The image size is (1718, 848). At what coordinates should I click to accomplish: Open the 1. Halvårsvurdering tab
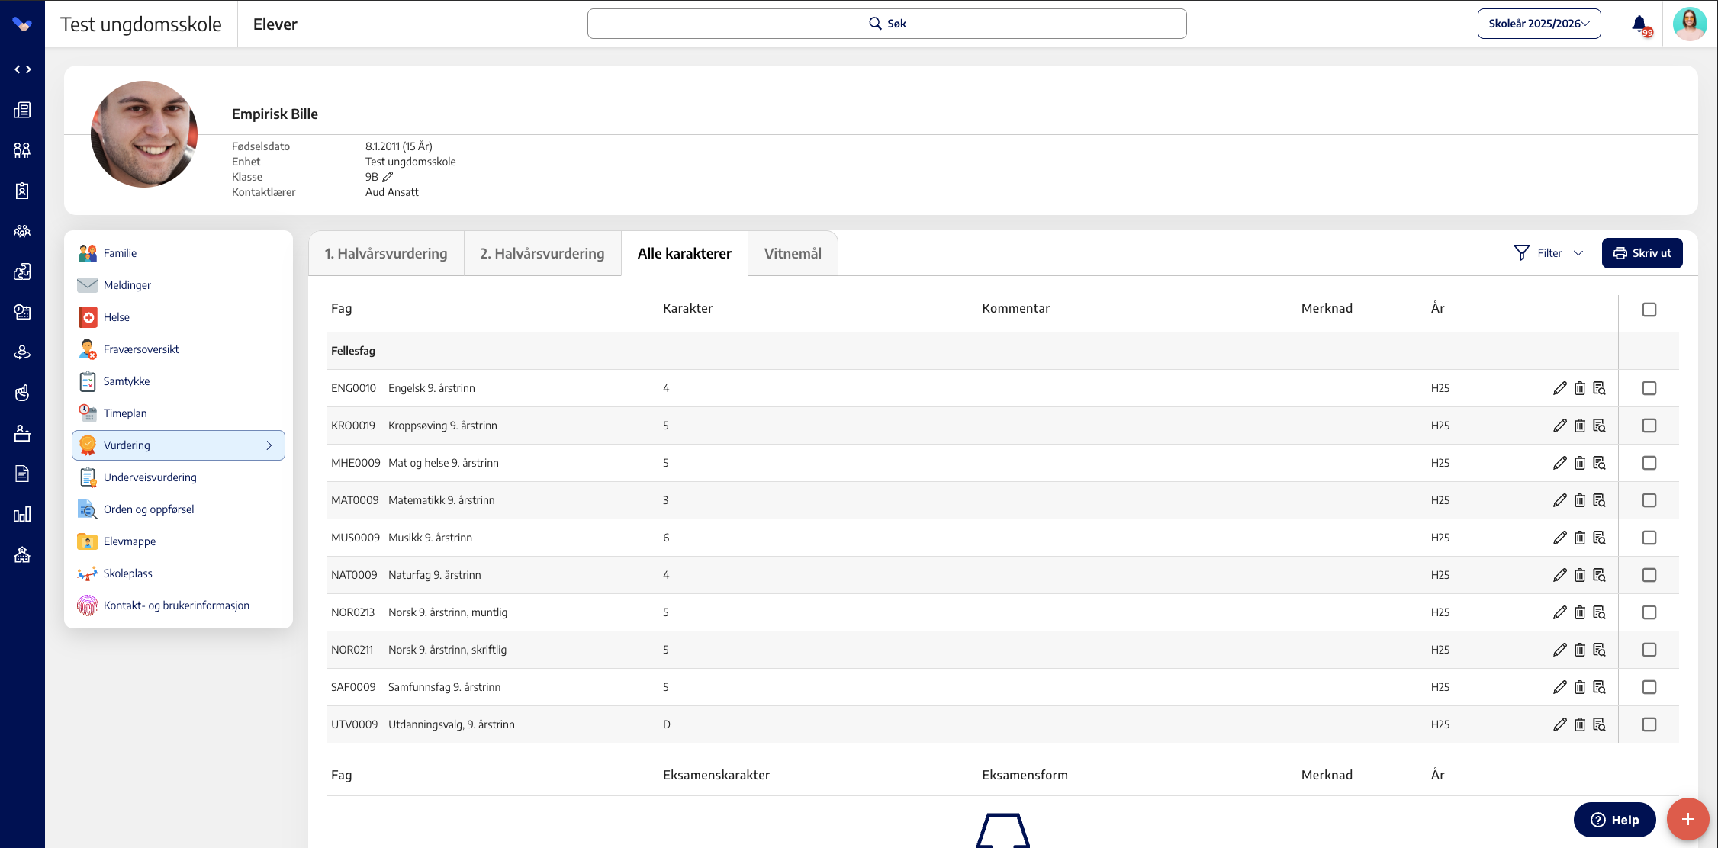click(386, 253)
